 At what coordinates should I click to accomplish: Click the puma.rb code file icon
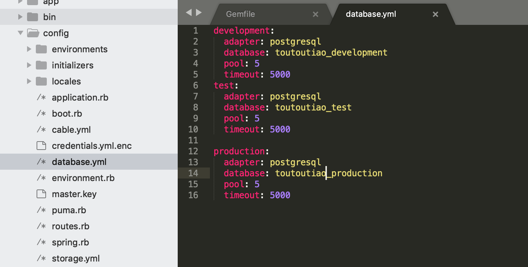pyautogui.click(x=41, y=210)
